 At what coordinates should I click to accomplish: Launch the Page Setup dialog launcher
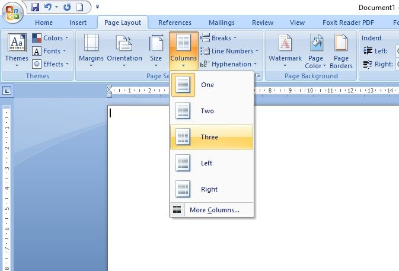click(258, 76)
